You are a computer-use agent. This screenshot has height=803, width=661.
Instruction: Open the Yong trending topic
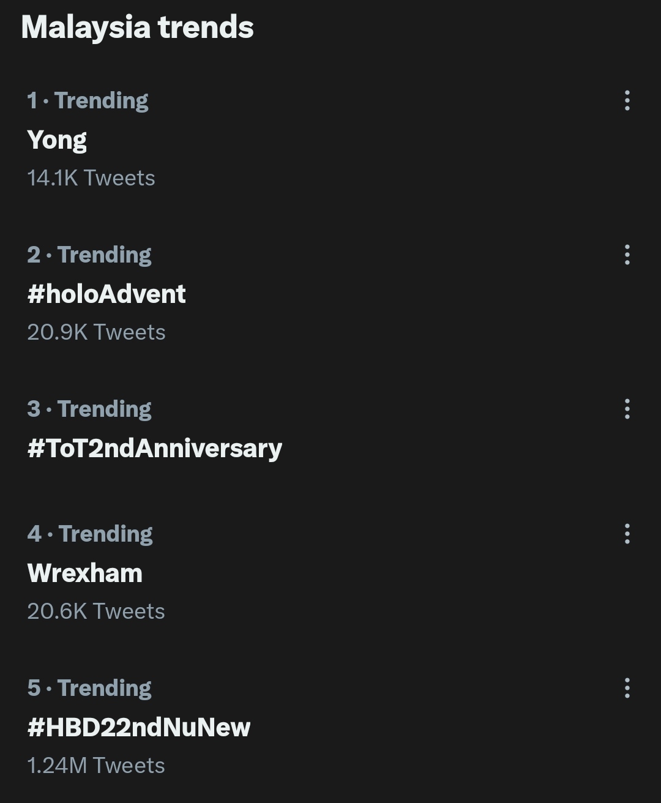pyautogui.click(x=57, y=140)
